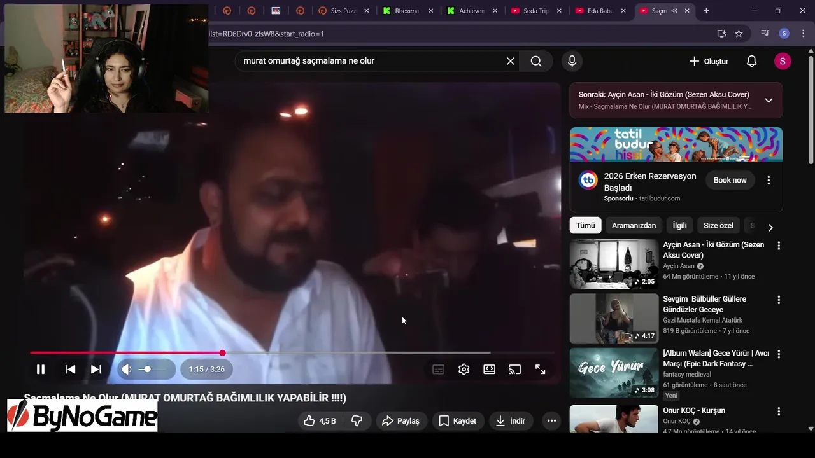Expand the Sonraki mix playlist panel
The image size is (815, 458).
click(x=769, y=101)
